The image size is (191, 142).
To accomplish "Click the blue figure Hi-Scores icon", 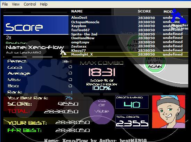I will [x=178, y=16].
